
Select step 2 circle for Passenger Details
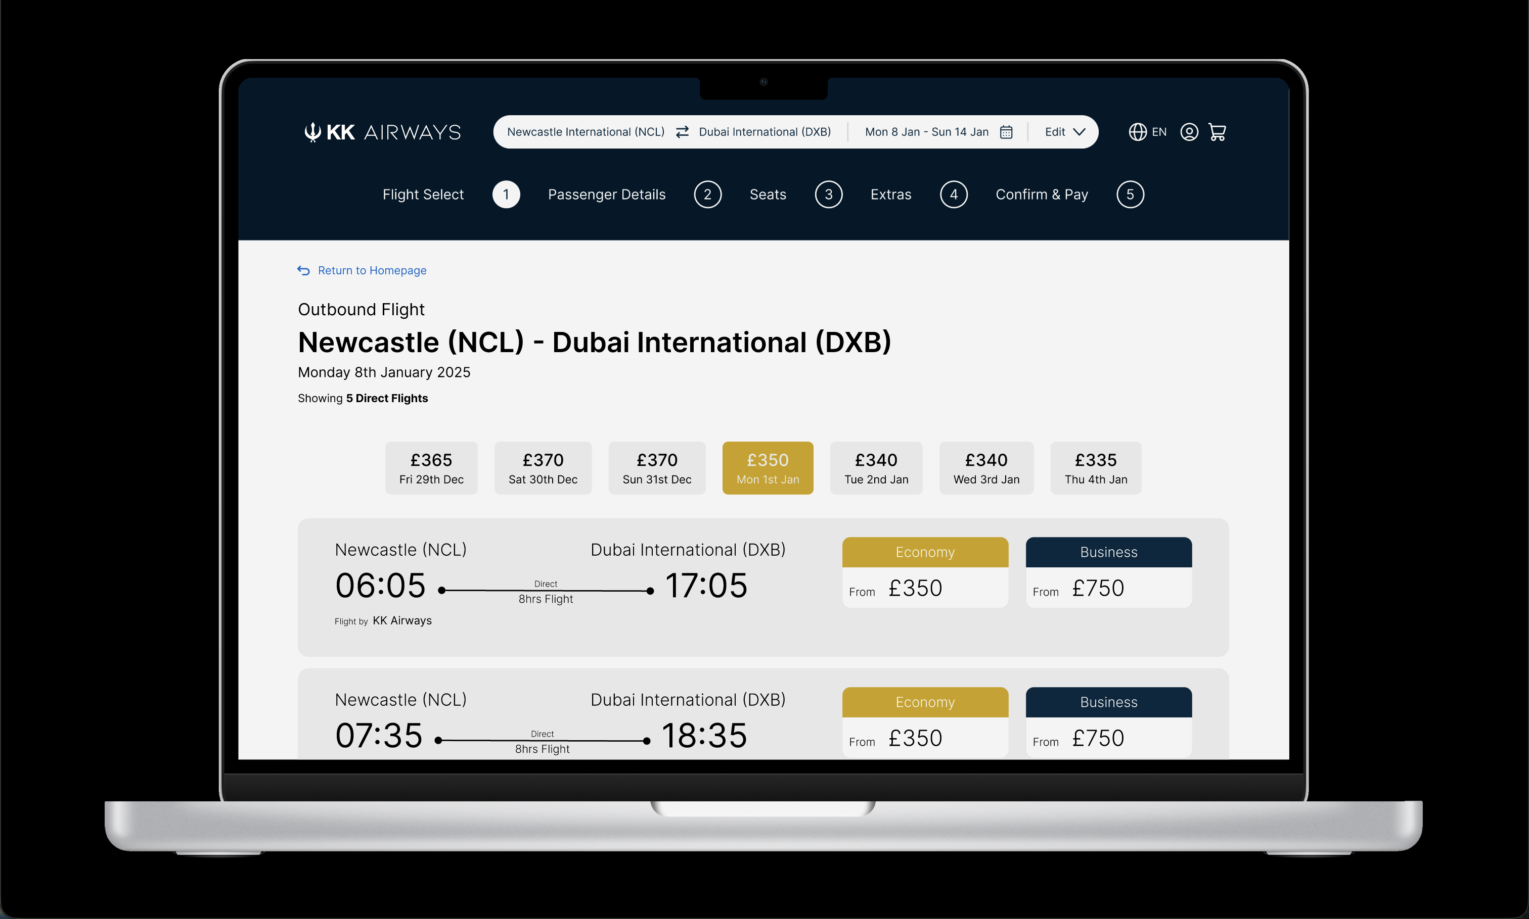pyautogui.click(x=707, y=195)
